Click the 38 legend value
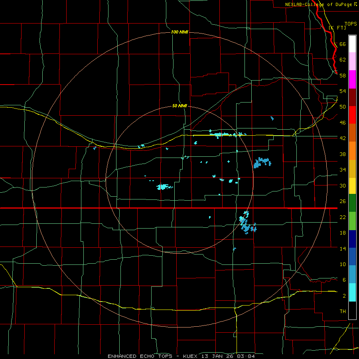The image size is (359, 359). (x=343, y=154)
